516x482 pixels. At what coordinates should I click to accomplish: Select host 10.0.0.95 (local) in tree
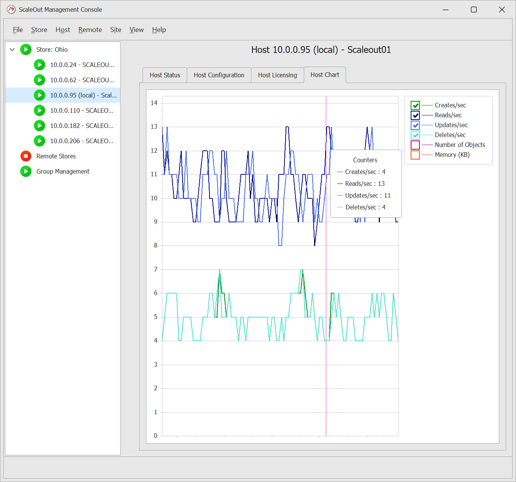click(x=83, y=95)
